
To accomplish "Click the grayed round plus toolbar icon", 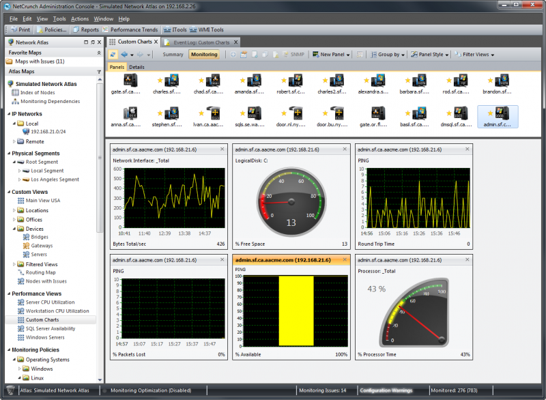I will pyautogui.click(x=233, y=55).
